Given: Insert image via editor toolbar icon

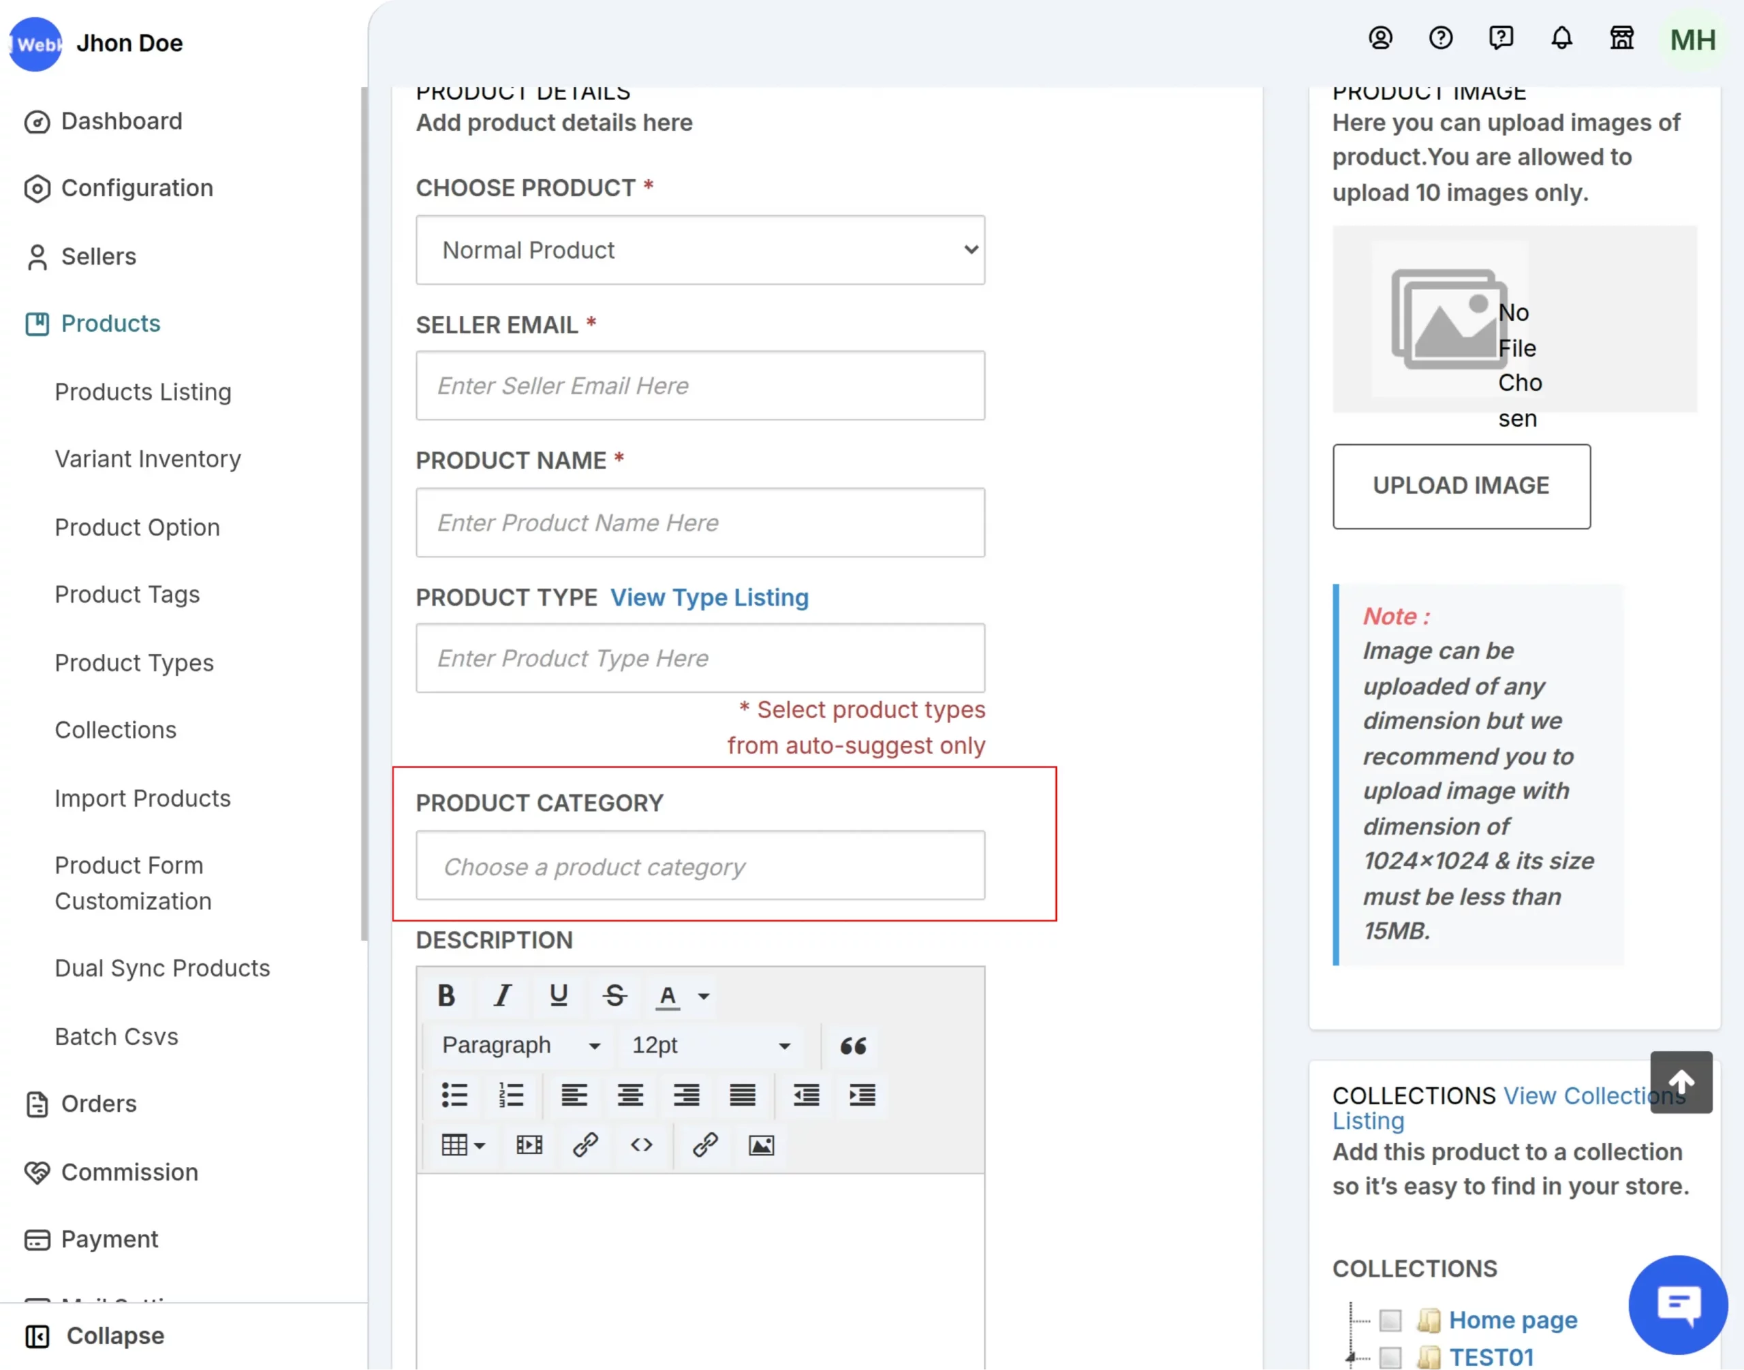Looking at the screenshot, I should (x=760, y=1145).
